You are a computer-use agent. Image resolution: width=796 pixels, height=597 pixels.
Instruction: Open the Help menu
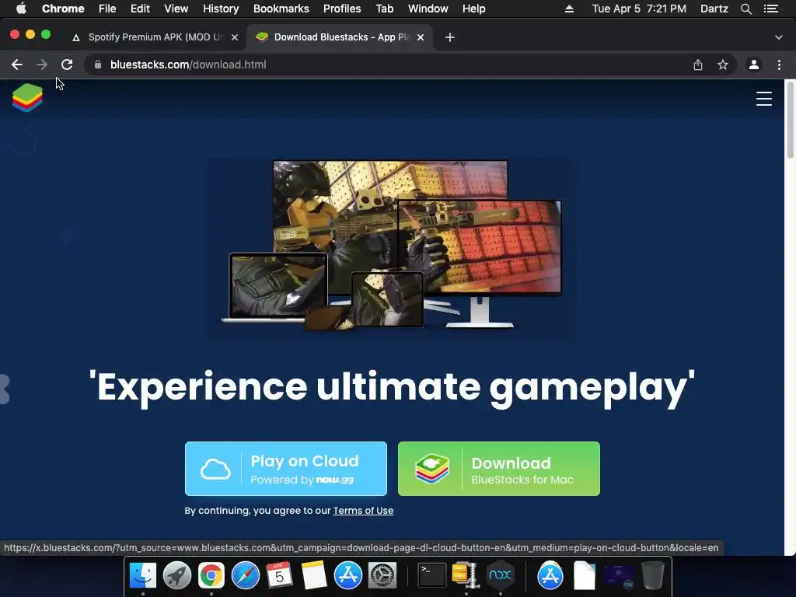click(x=473, y=9)
